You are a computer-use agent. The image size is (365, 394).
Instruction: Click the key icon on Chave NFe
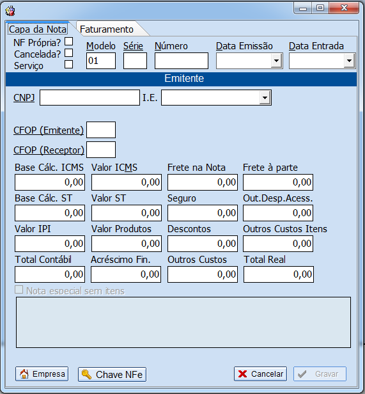(x=86, y=374)
